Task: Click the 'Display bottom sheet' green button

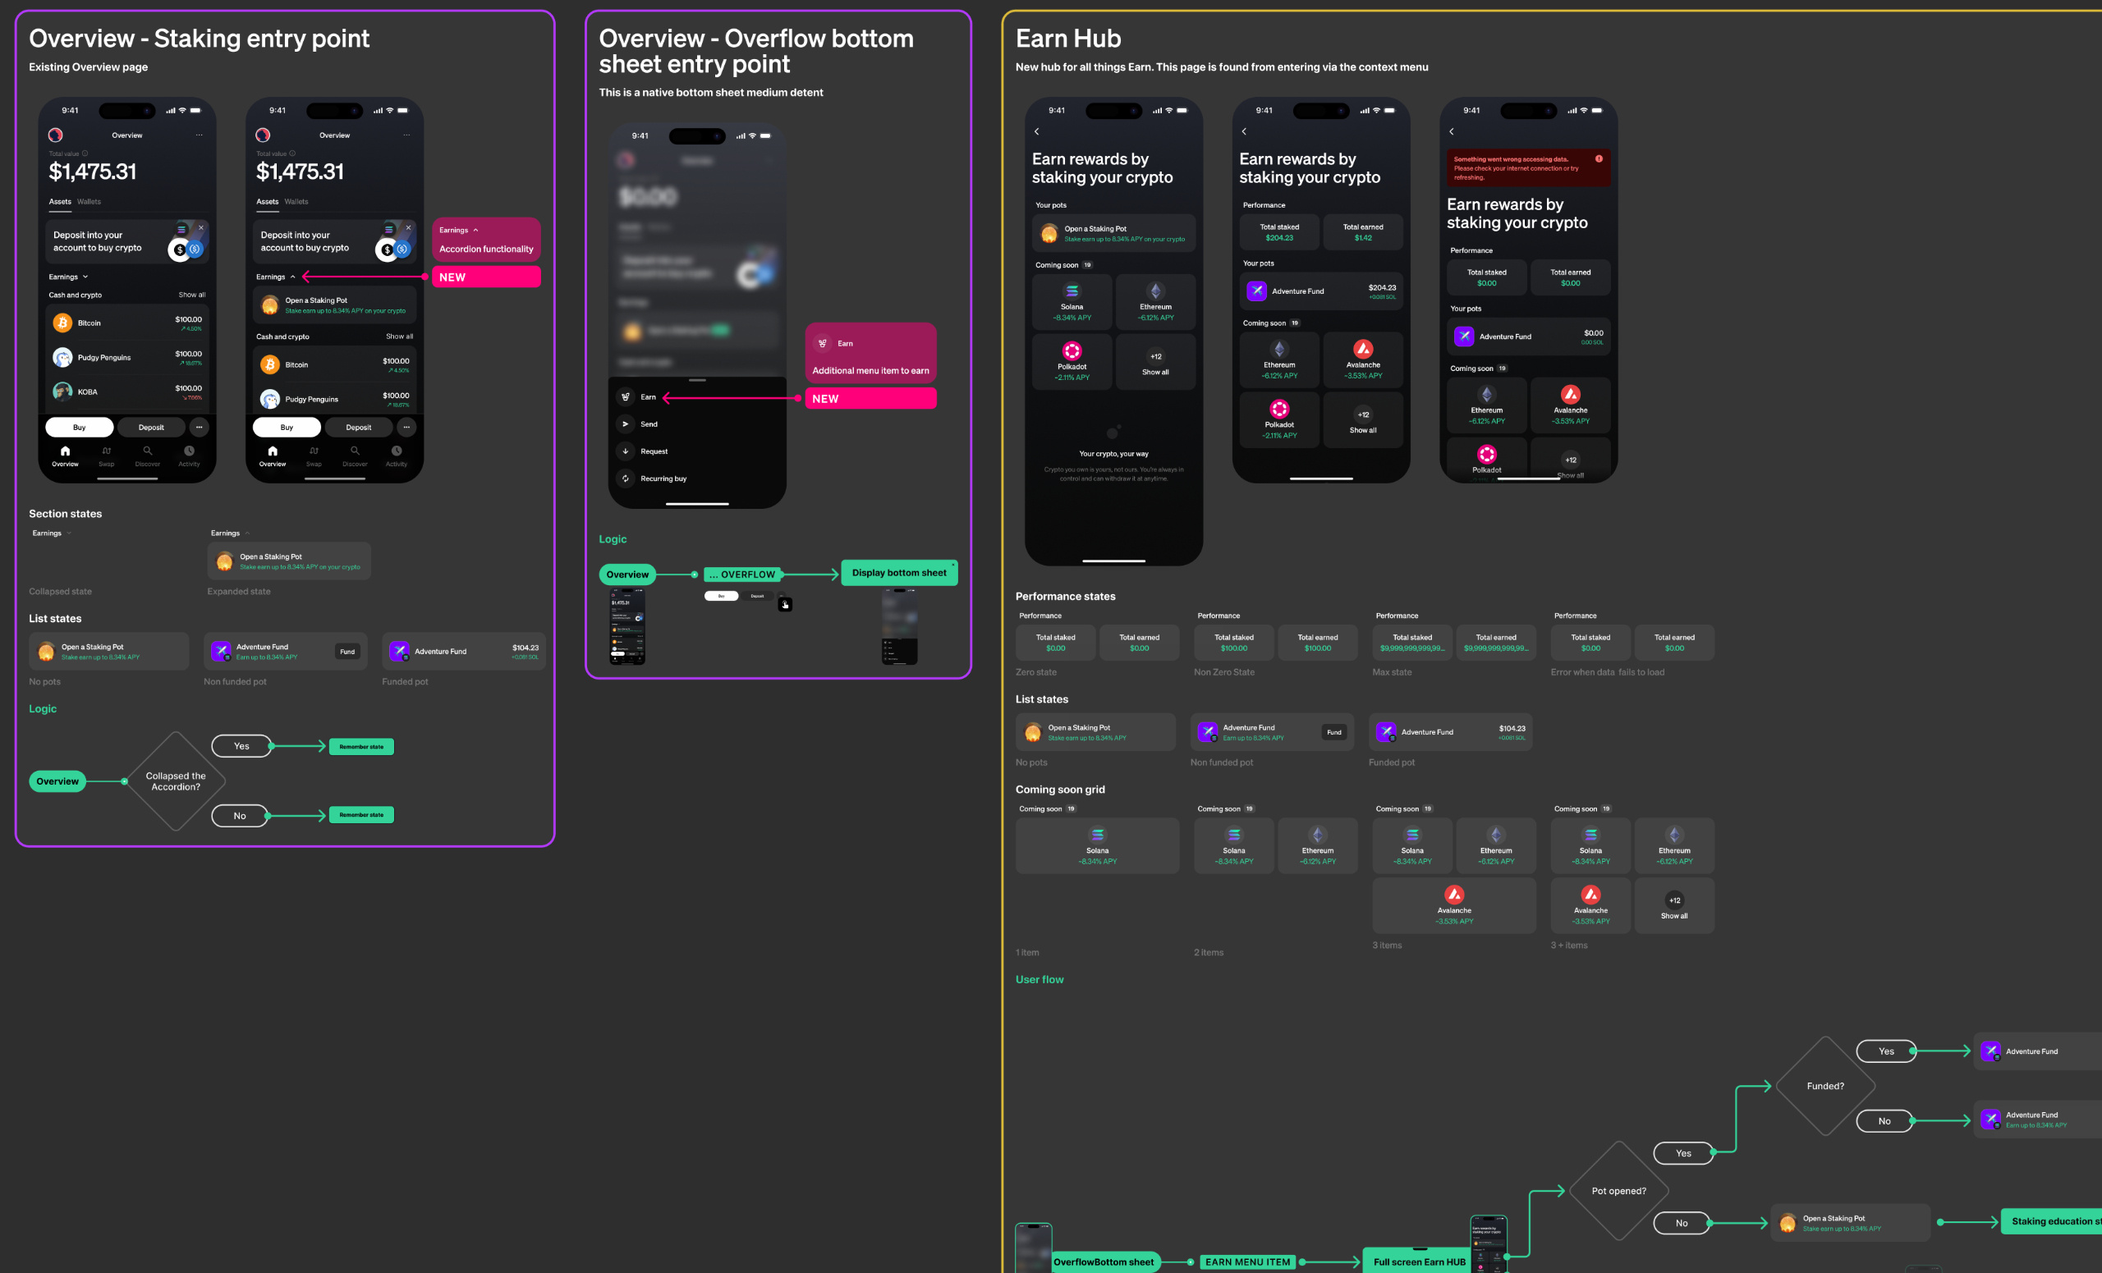Action: coord(898,573)
